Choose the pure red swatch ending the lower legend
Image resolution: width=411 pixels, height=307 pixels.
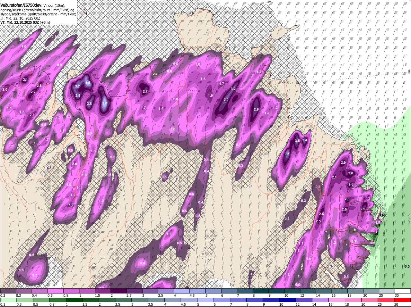[403, 300]
